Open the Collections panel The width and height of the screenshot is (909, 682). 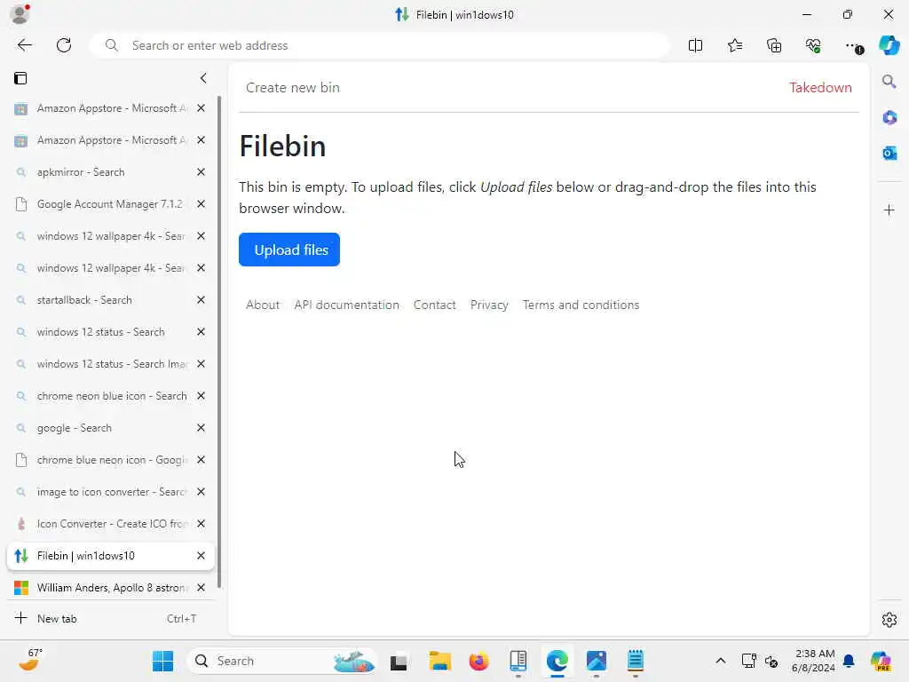point(774,45)
